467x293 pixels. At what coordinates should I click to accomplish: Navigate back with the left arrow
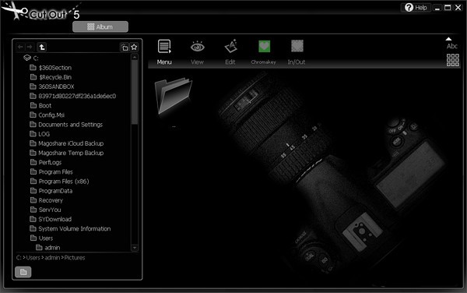[x=20, y=47]
